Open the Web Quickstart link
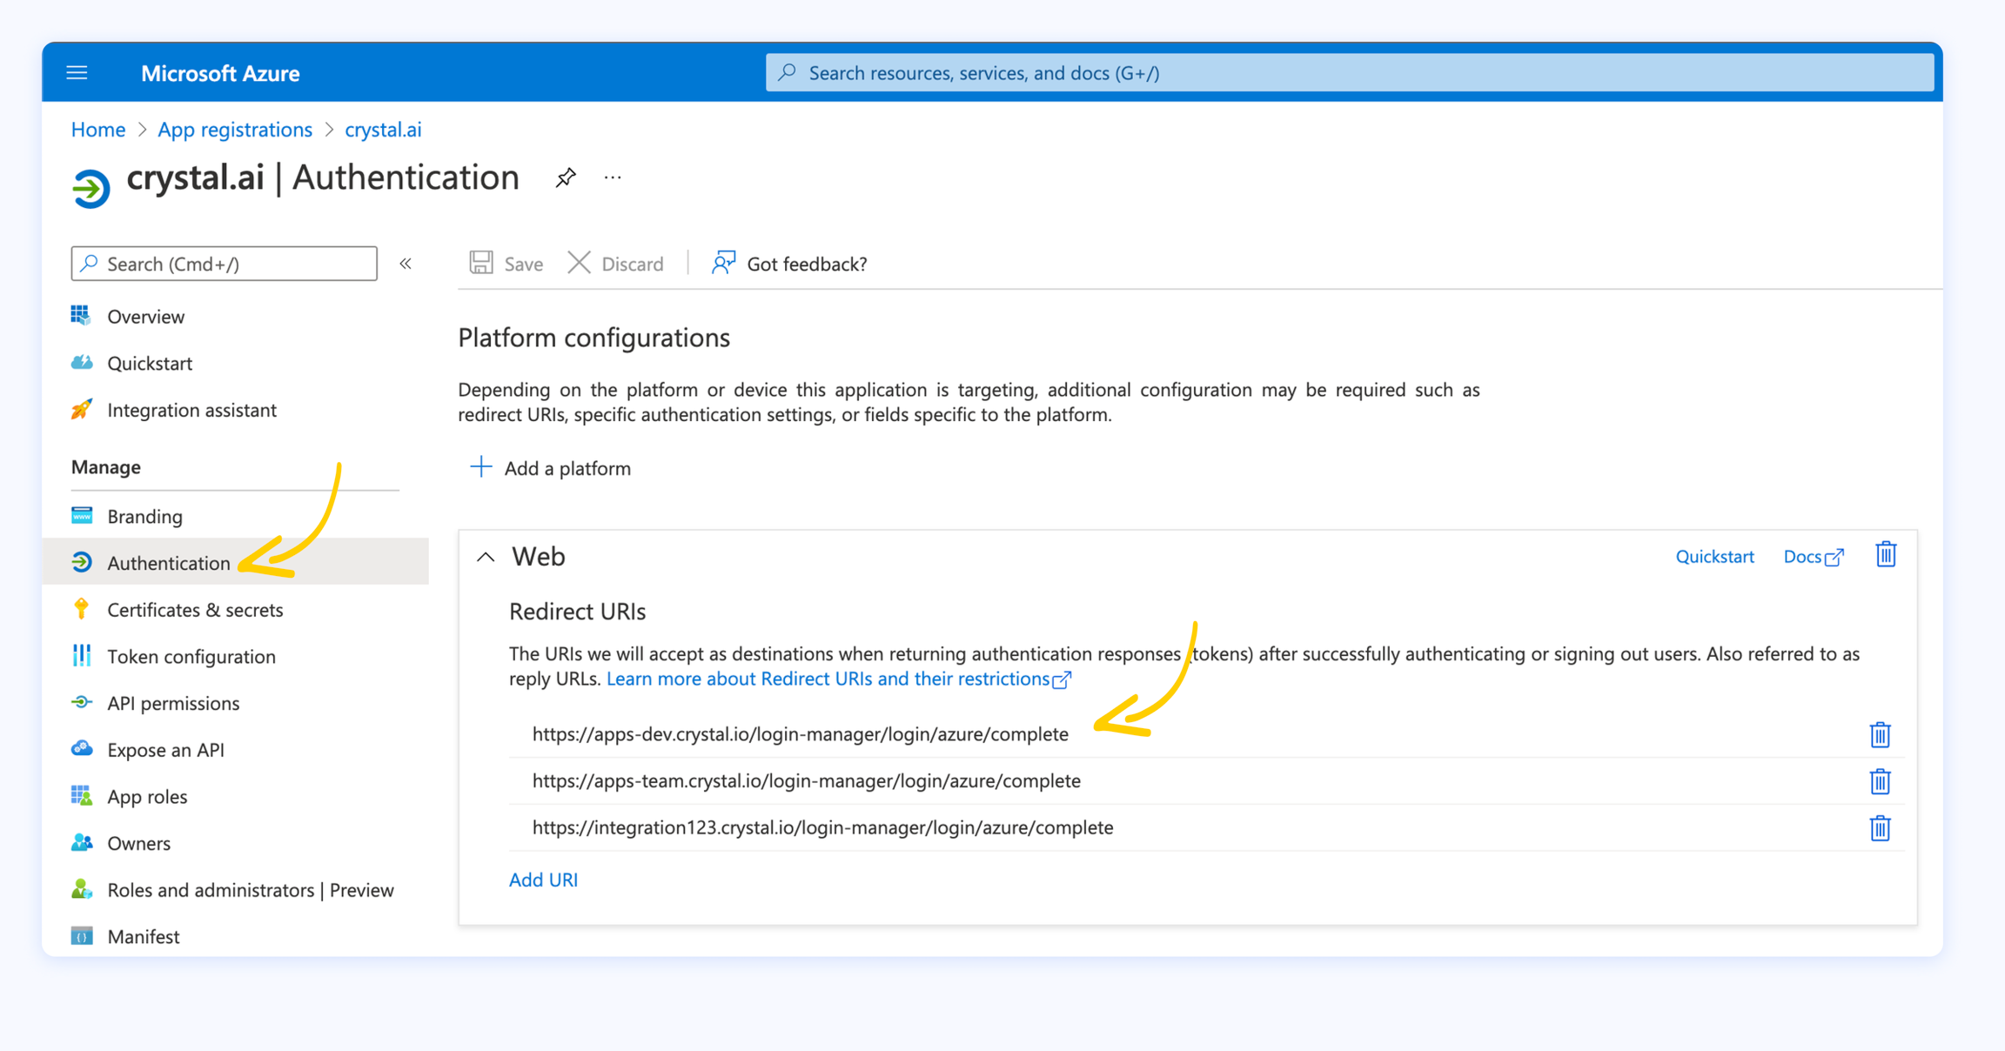 (x=1714, y=557)
